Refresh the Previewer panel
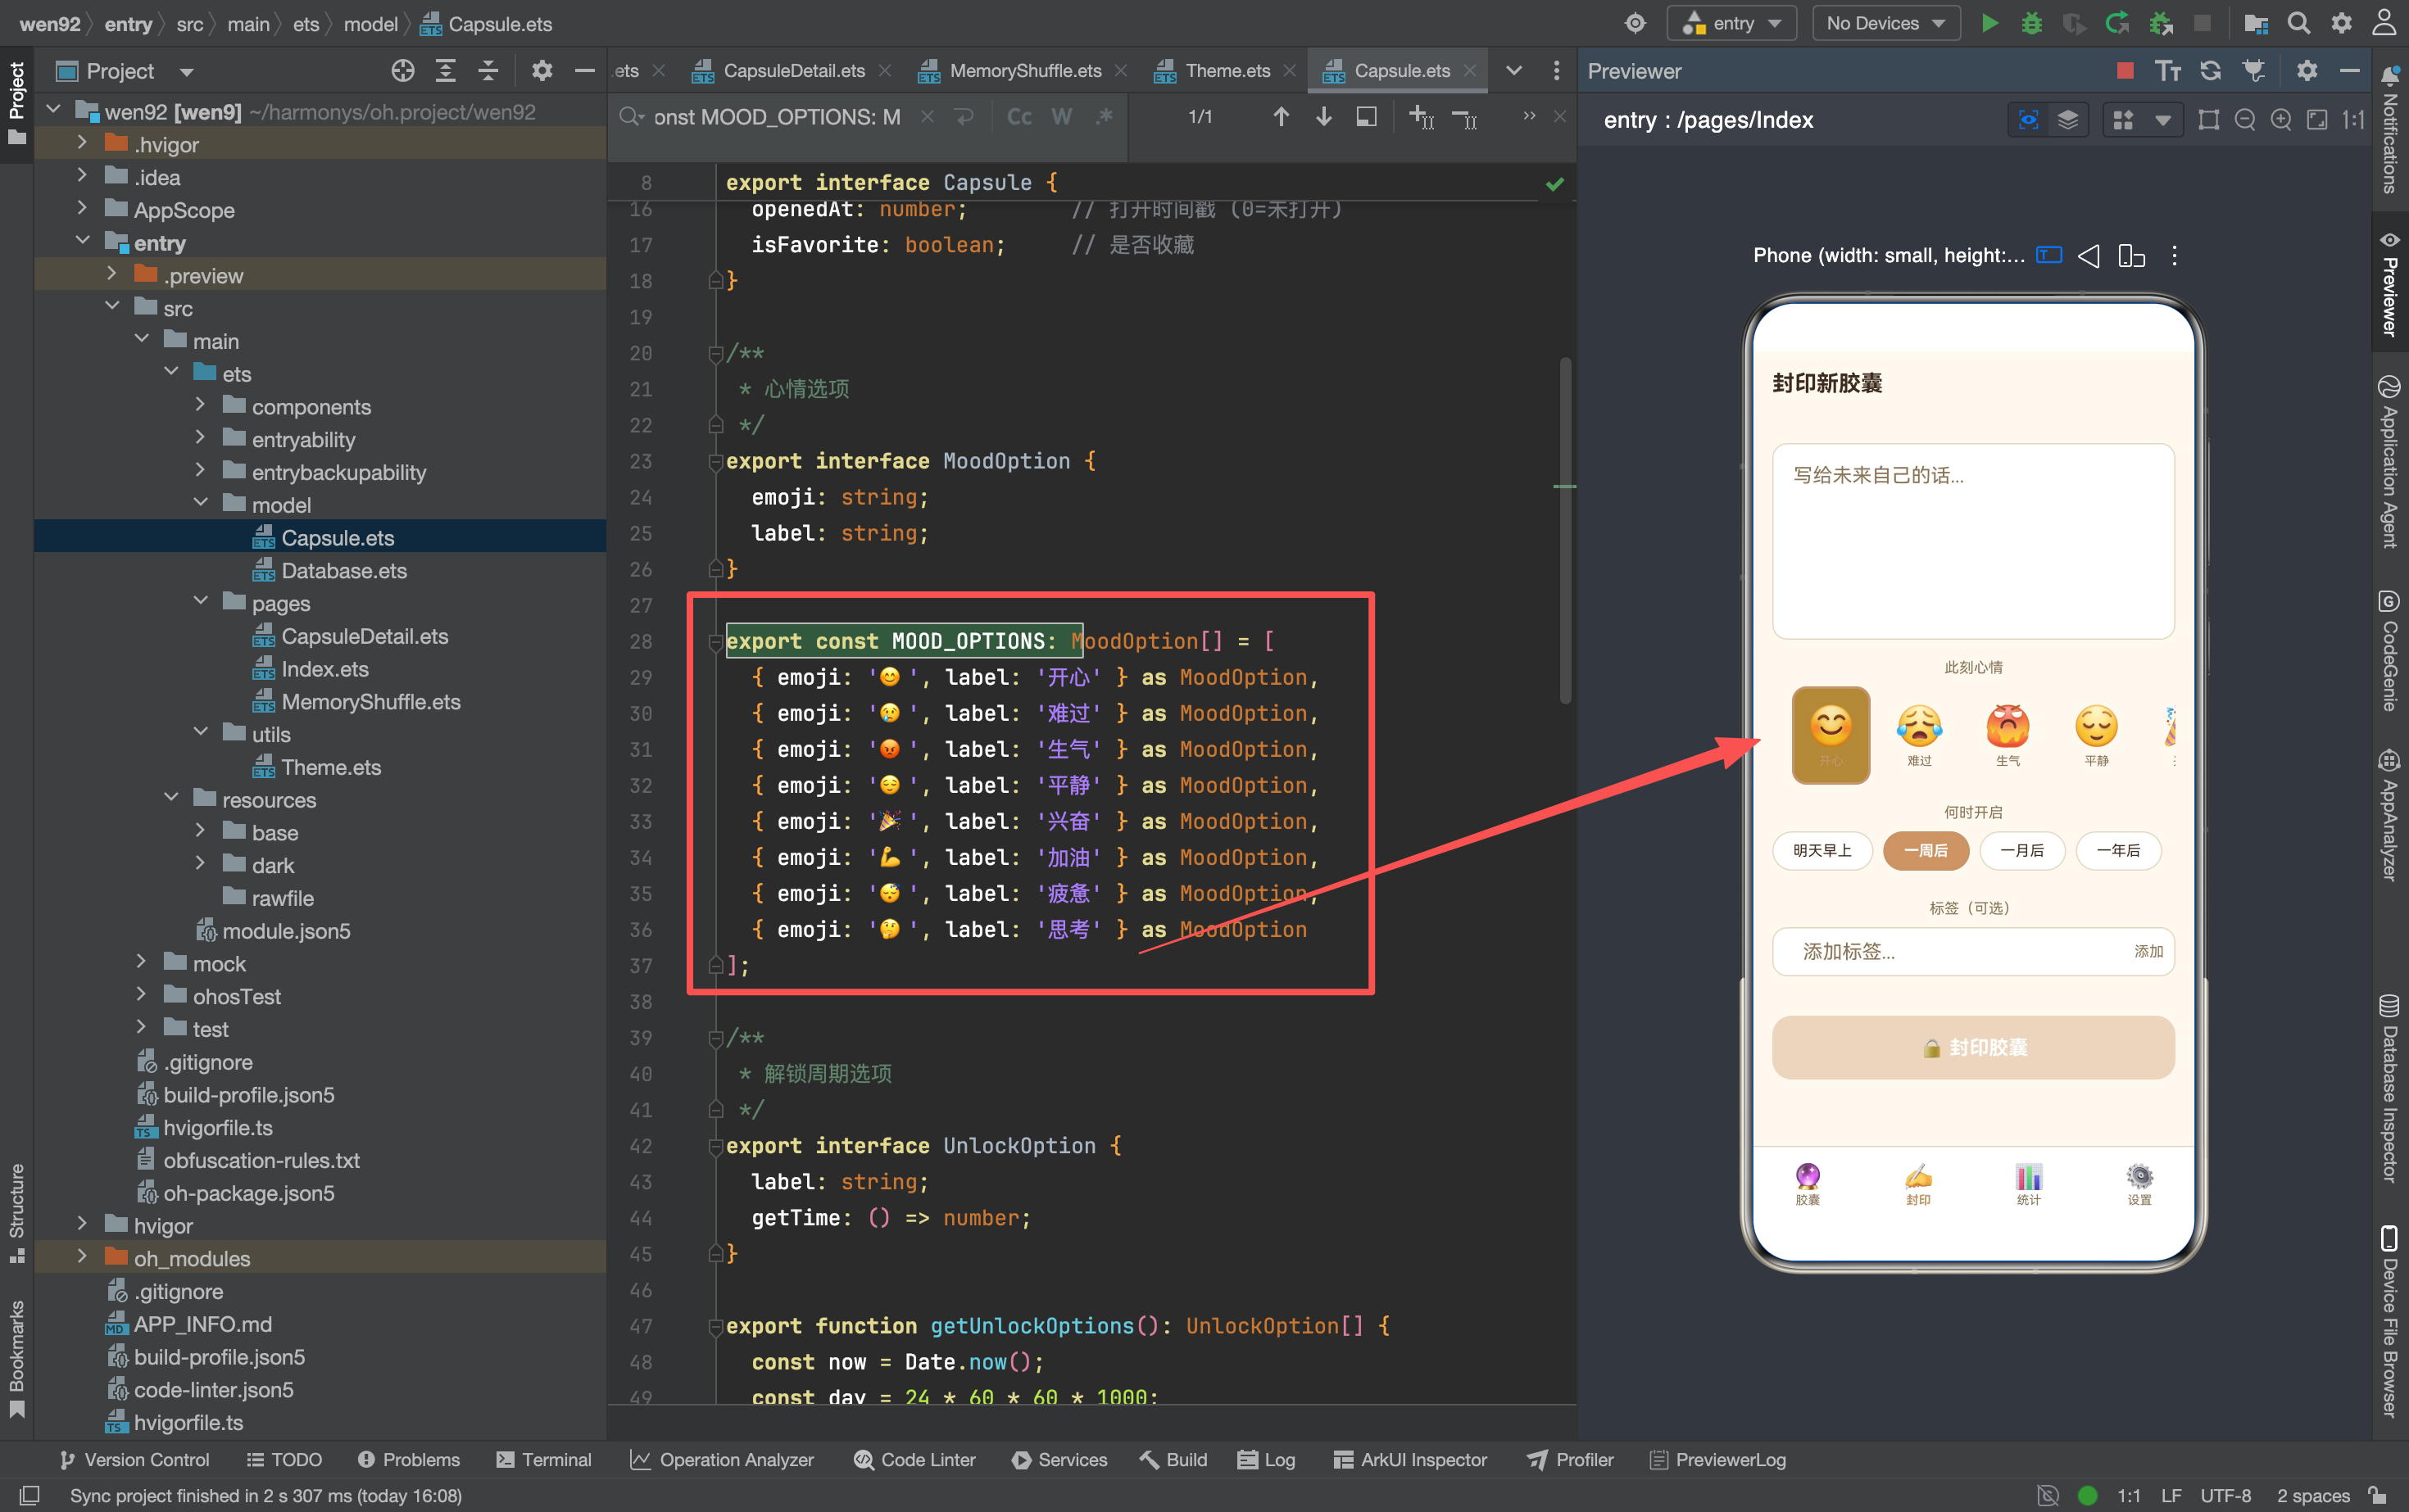Viewport: 2409px width, 1512px height. (2211, 71)
